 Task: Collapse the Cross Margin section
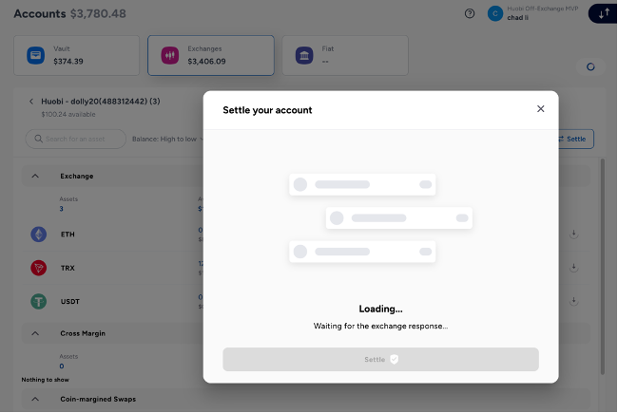35,333
